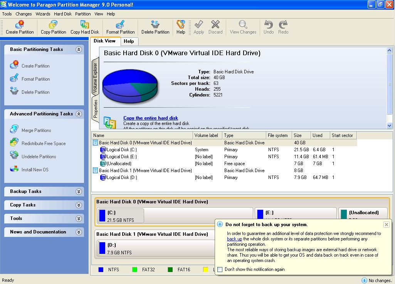
Task: Click the dark green FAT16 legend swatch
Action: pos(170,270)
